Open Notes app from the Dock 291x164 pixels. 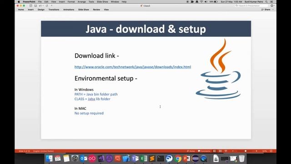[66, 159]
